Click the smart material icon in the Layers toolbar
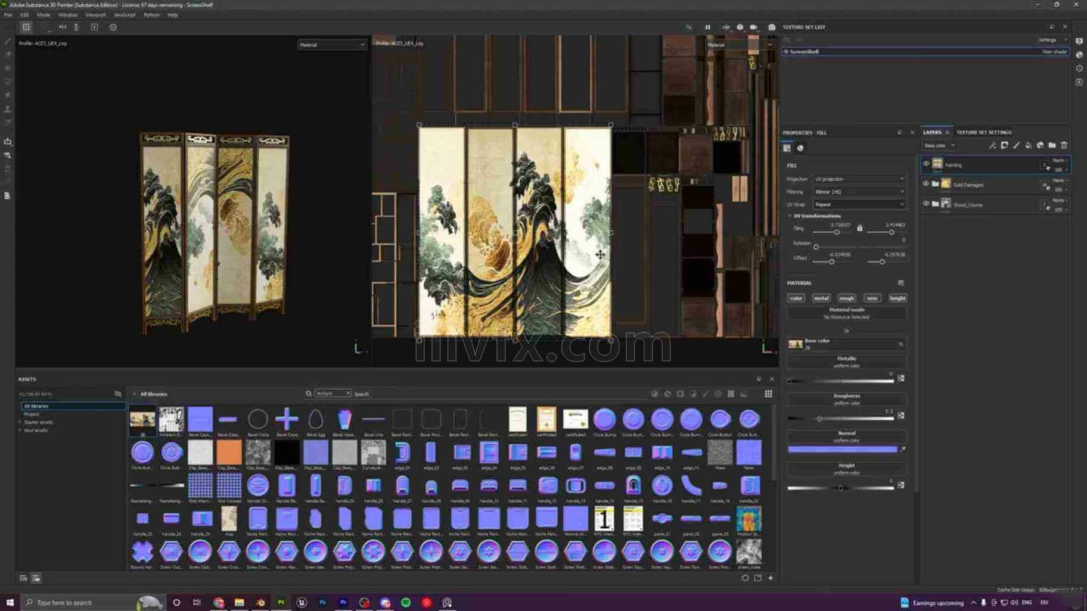The width and height of the screenshot is (1087, 611). [1041, 145]
